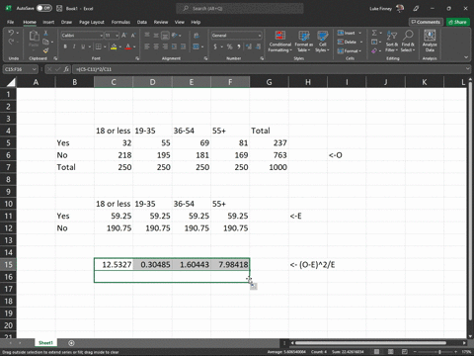Screen dimensions: 474x356
Task: Select the Sheet1 tab
Action: click(45, 343)
